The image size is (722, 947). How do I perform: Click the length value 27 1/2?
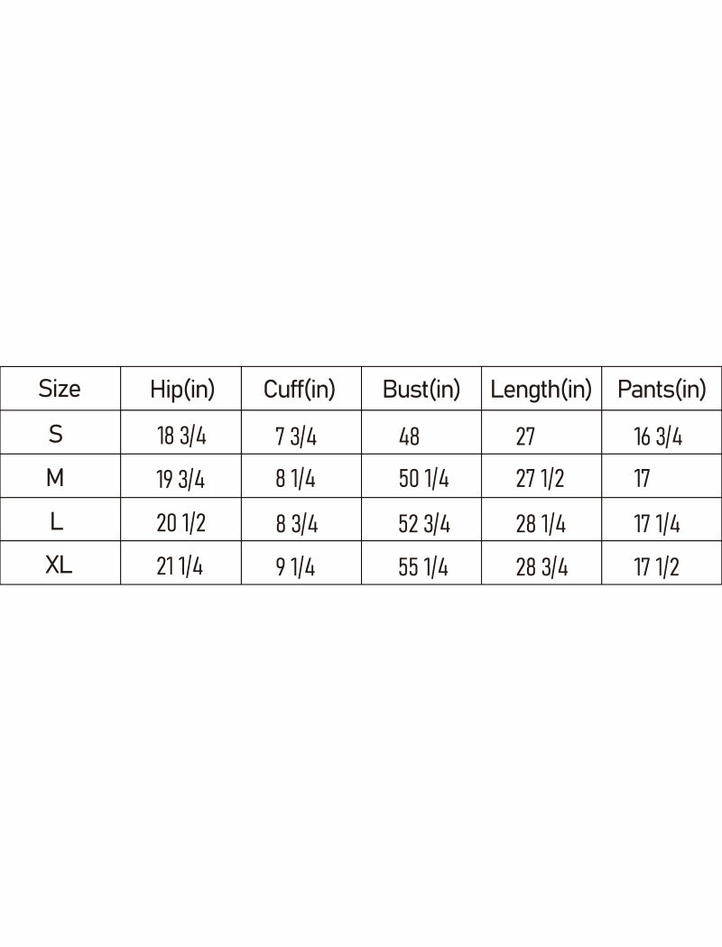pyautogui.click(x=540, y=480)
